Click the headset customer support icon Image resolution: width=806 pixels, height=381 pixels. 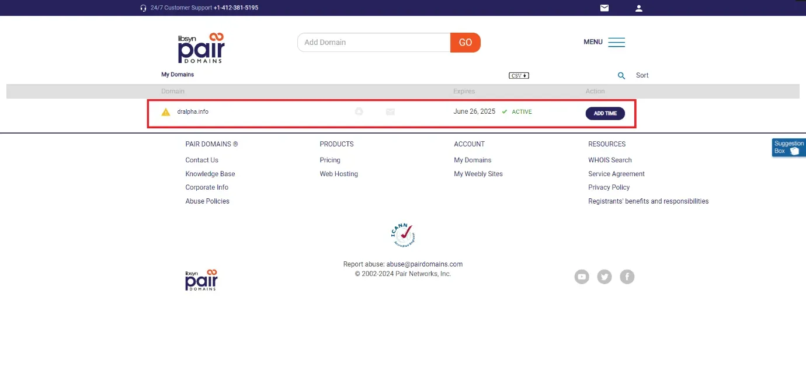144,8
